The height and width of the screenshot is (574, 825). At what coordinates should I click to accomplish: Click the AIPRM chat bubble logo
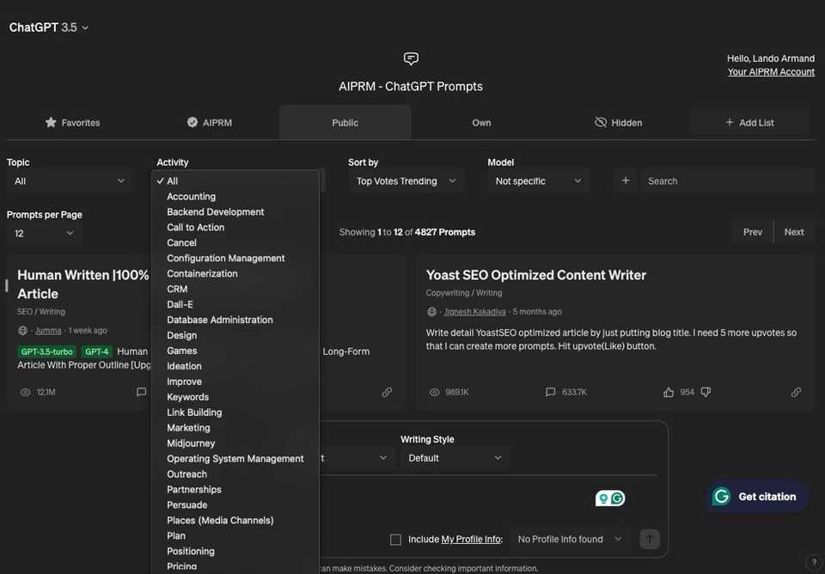(x=411, y=58)
